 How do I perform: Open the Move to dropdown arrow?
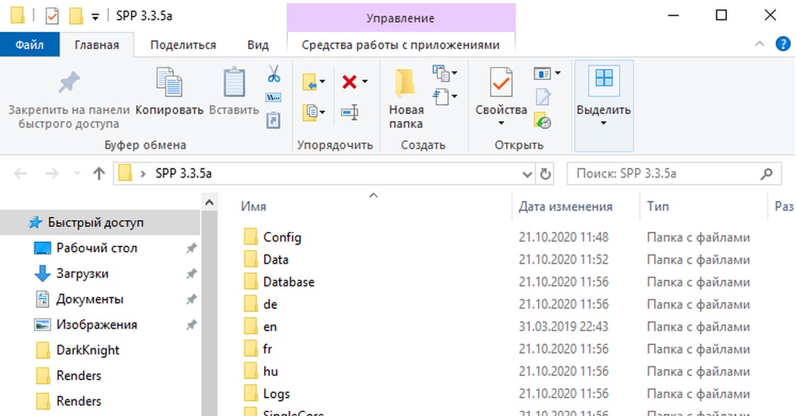[322, 81]
